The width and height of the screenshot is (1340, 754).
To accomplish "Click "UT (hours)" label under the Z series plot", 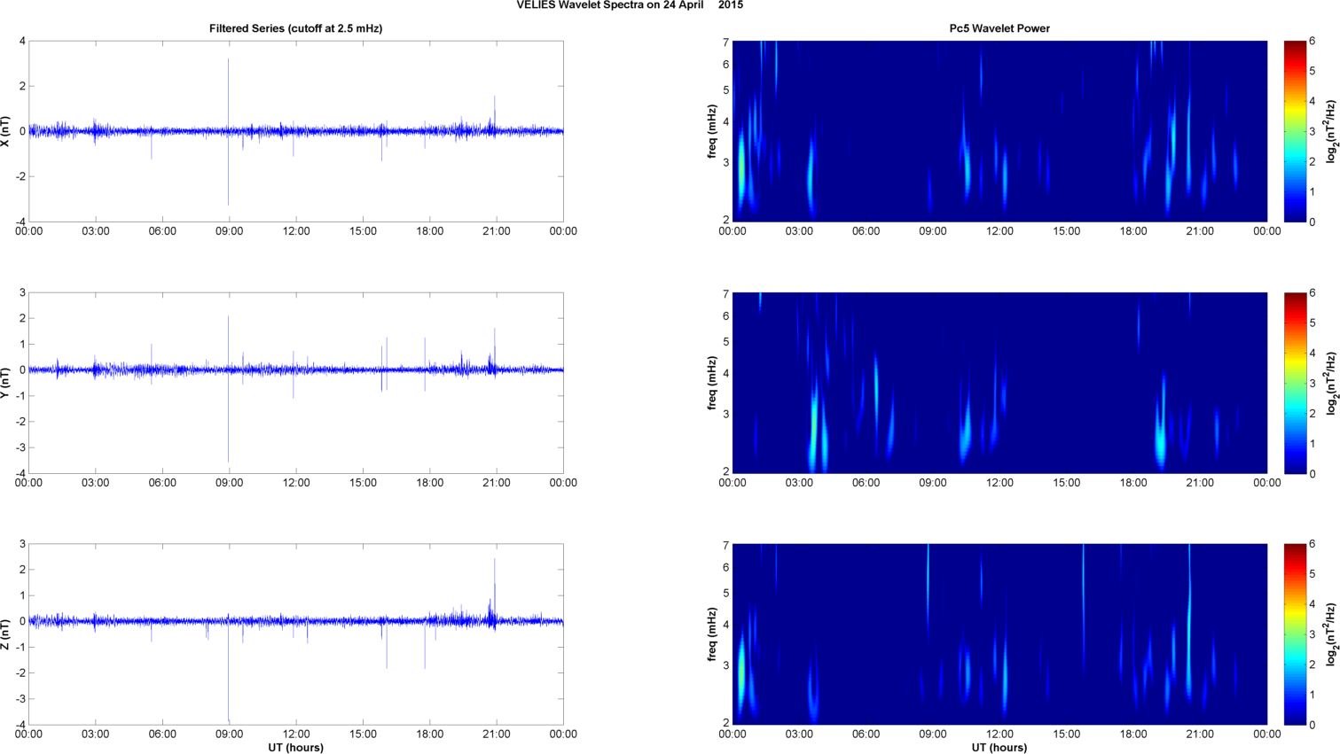I will coord(295,748).
